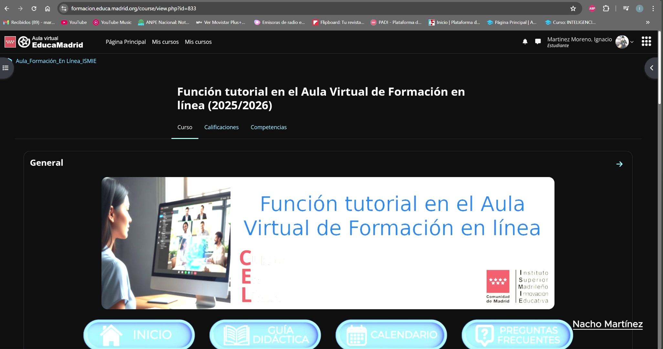Open the Recibidos (89) Gmail bookmark
Viewport: 663px width, 349px height.
(29, 22)
